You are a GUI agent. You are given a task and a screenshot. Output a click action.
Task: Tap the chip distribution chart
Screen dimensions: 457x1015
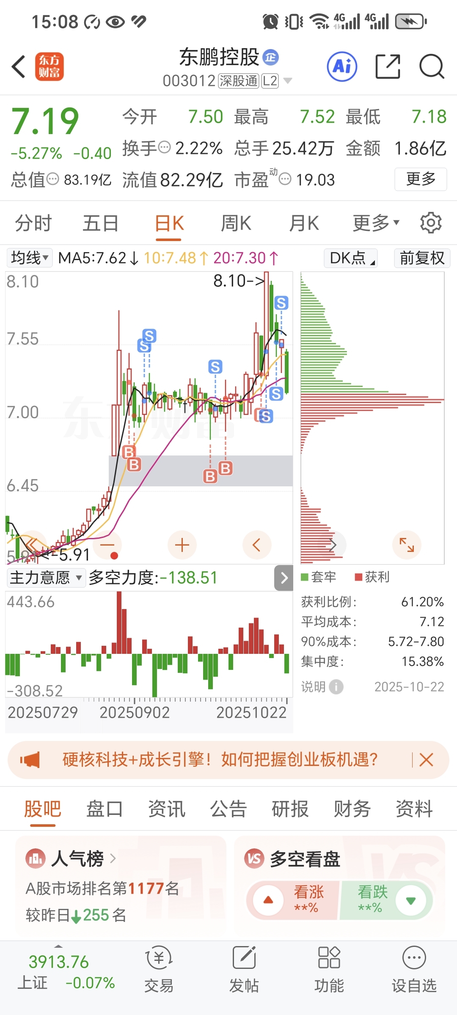click(372, 418)
